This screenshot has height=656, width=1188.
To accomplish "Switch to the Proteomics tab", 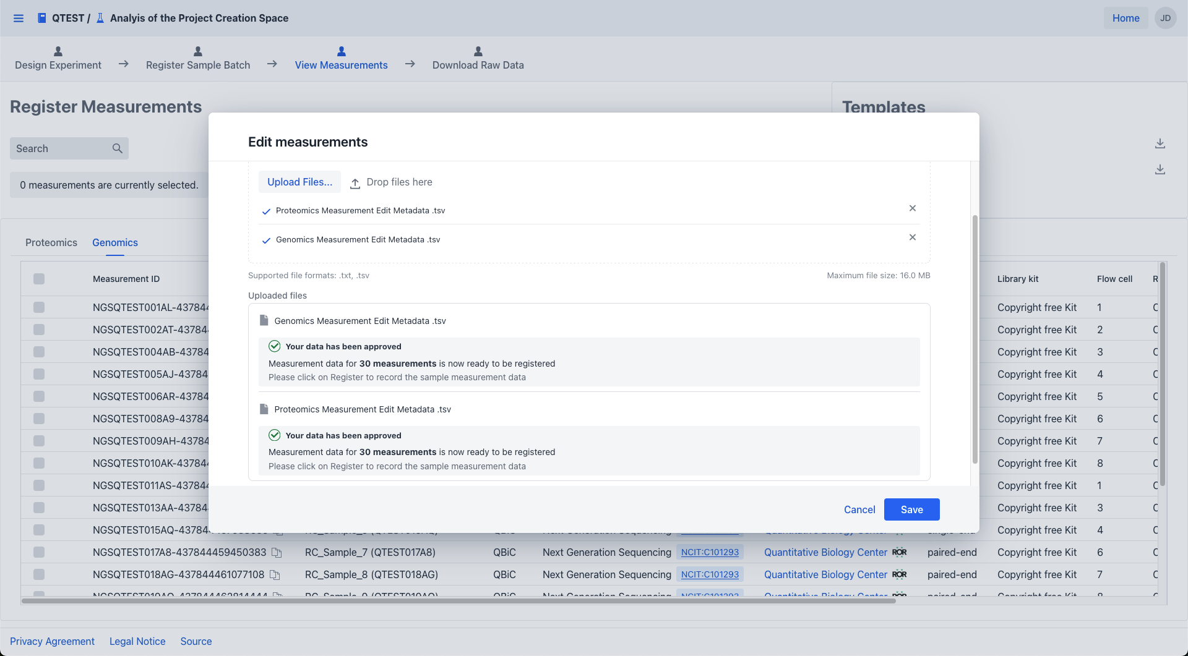I will point(51,242).
